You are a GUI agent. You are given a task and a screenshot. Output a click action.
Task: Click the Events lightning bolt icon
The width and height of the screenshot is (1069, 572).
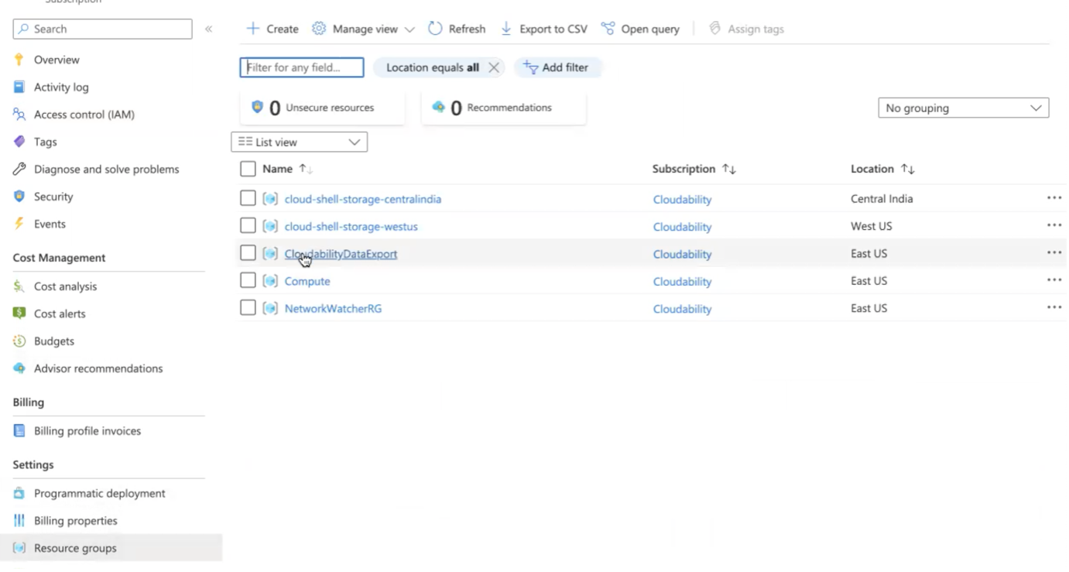click(x=19, y=224)
